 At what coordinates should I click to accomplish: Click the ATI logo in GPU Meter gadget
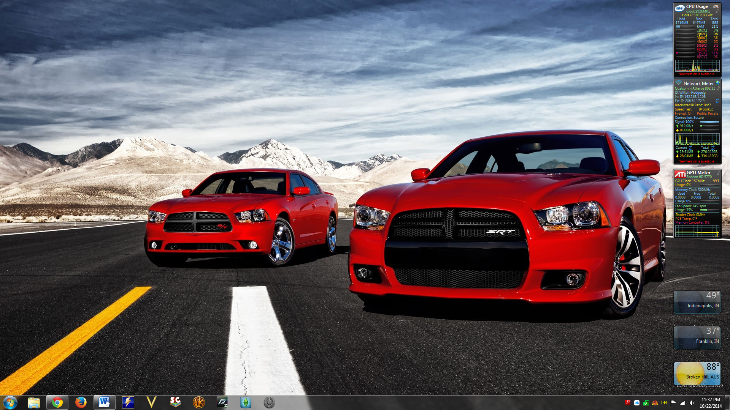(x=680, y=174)
